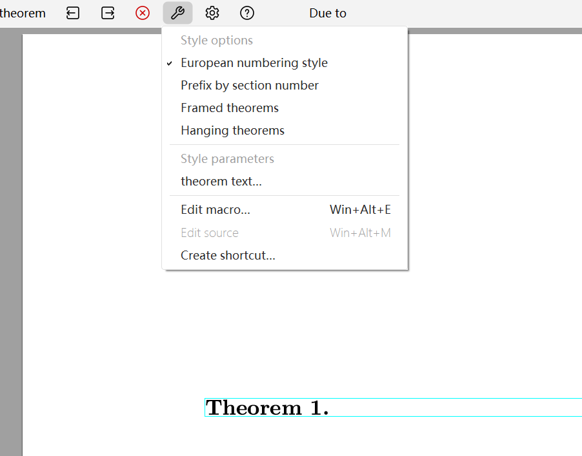Choose Create shortcut... menu entry

(x=228, y=255)
